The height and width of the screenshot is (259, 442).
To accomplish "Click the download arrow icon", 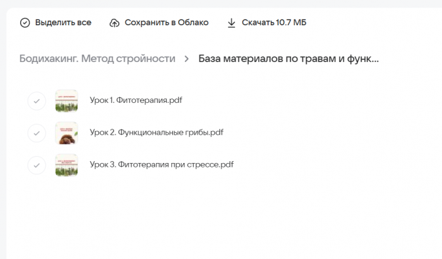I will 231,23.
